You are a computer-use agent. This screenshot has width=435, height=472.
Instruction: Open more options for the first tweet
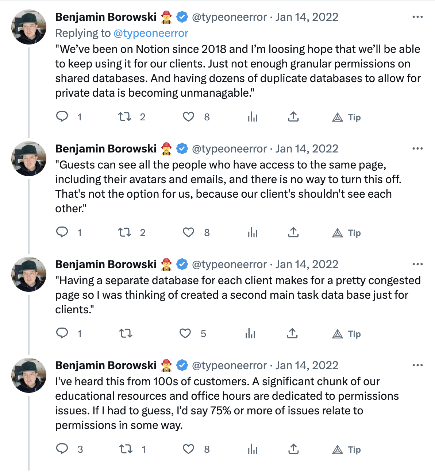tap(417, 17)
